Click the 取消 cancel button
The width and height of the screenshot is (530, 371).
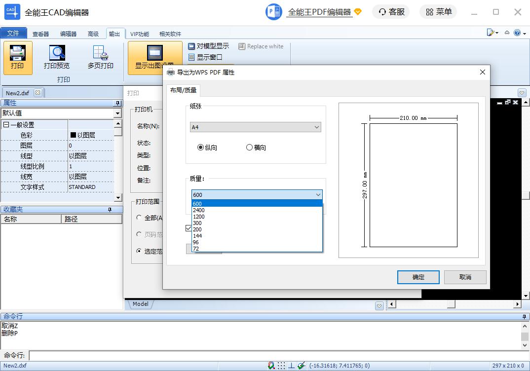click(465, 277)
